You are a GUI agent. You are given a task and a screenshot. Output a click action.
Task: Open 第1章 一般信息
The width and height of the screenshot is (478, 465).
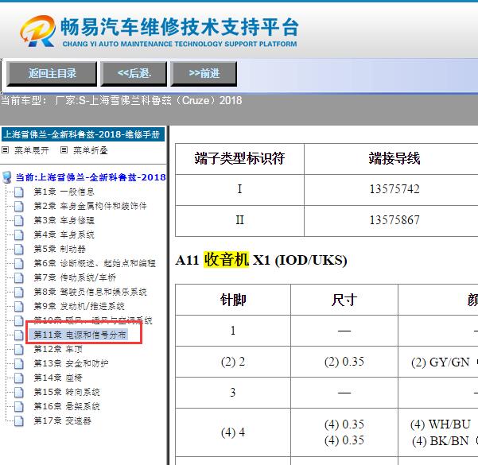coord(64,192)
